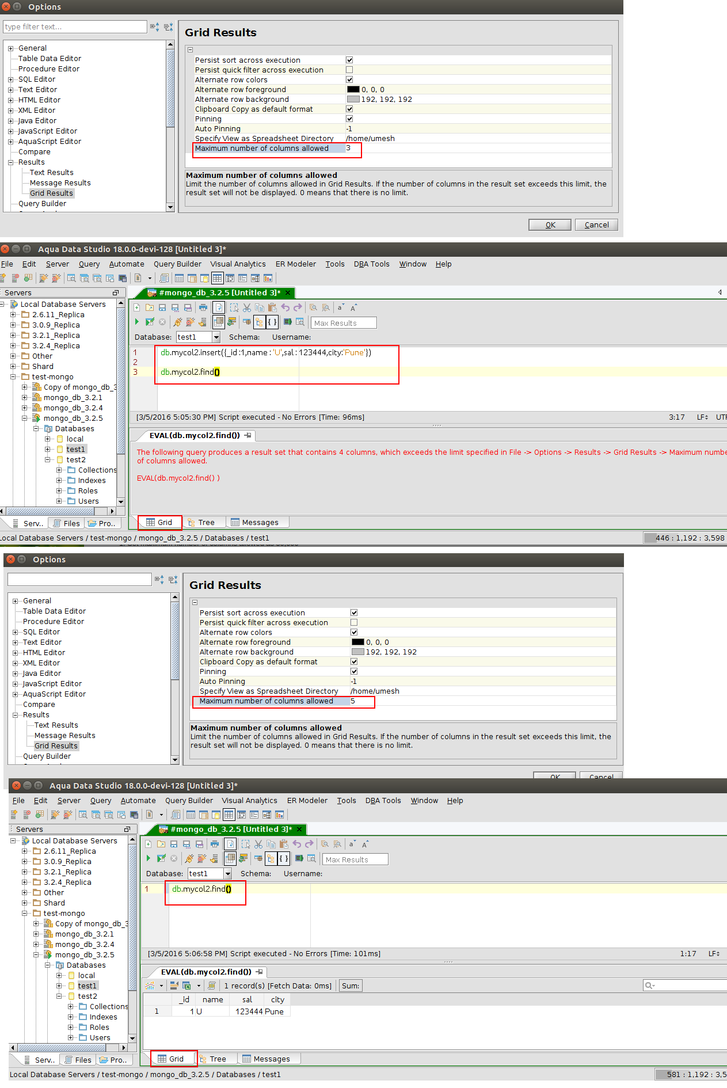This screenshot has height=1088, width=727.
Task: Increase font size icon in upper editor toolbar
Action: 354,308
